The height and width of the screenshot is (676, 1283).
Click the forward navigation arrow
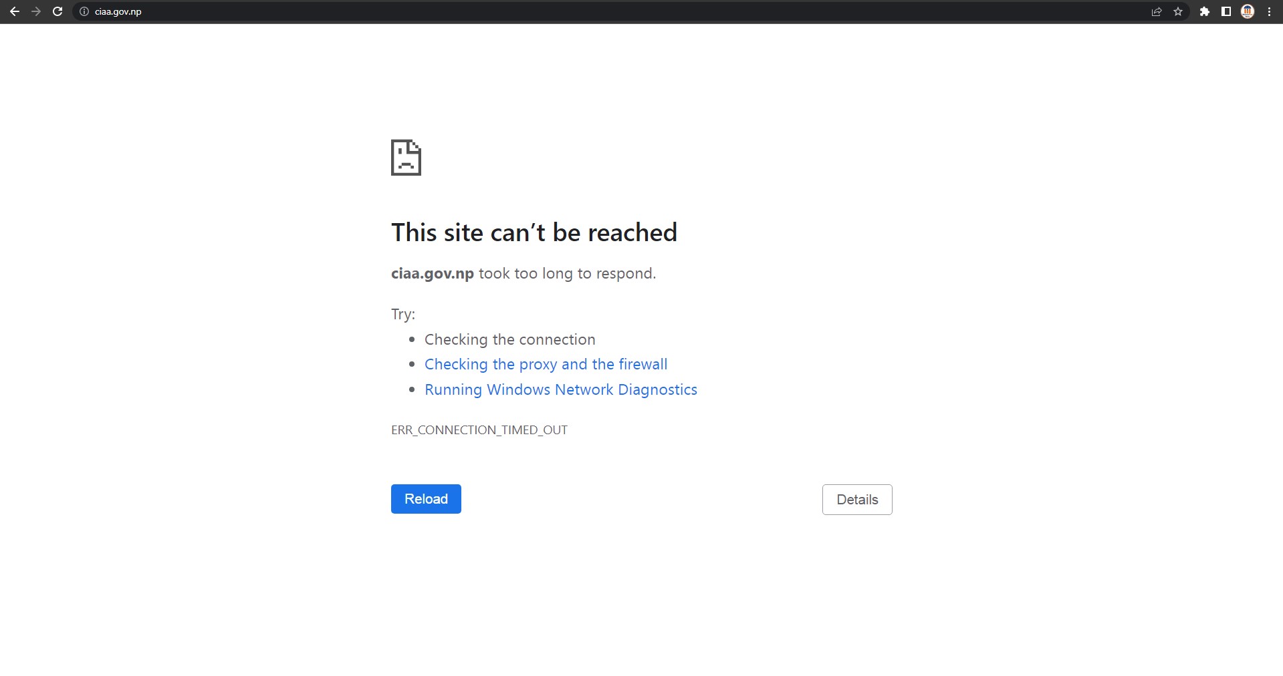pyautogui.click(x=36, y=11)
